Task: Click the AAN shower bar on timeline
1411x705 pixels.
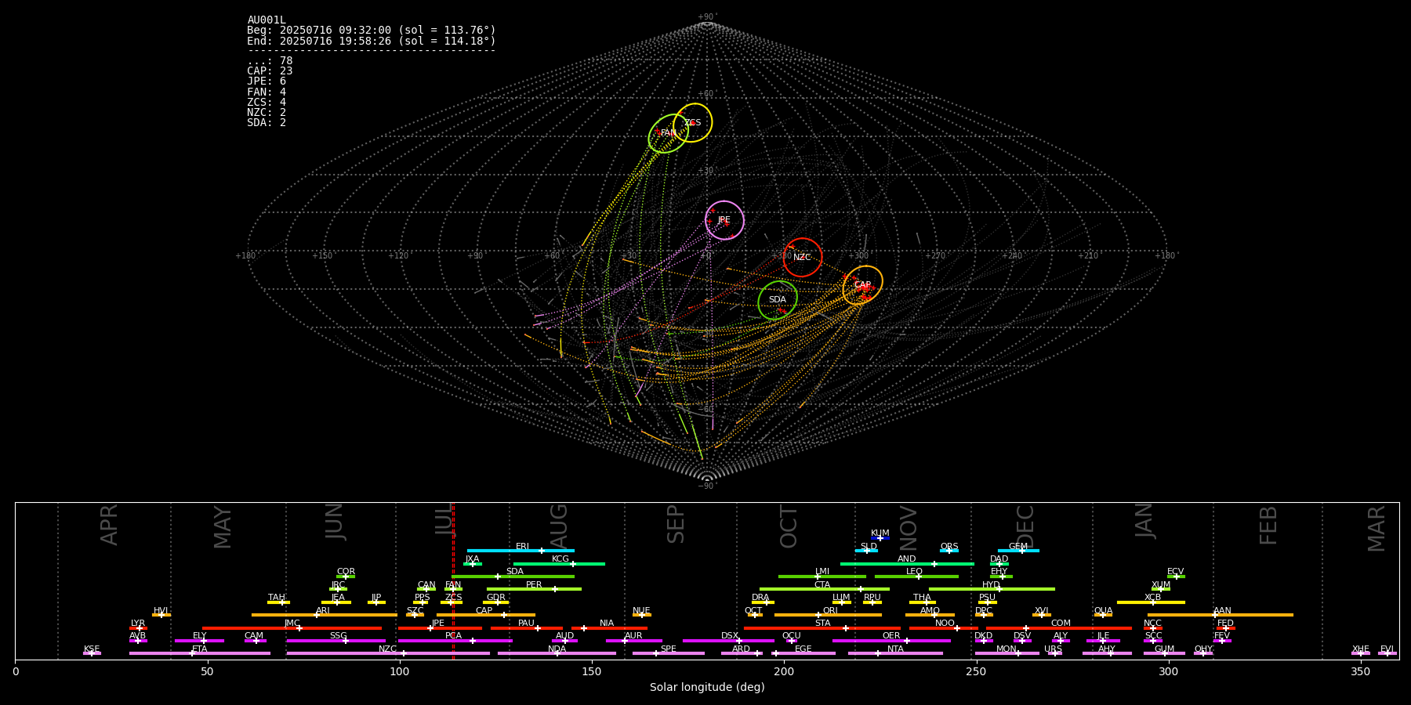Action: tap(1221, 615)
